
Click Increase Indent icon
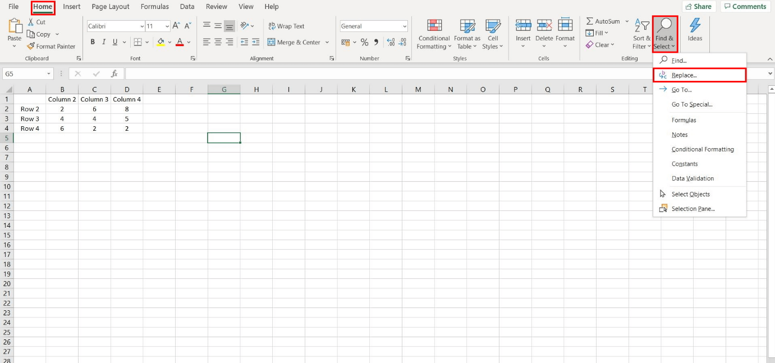(x=255, y=42)
